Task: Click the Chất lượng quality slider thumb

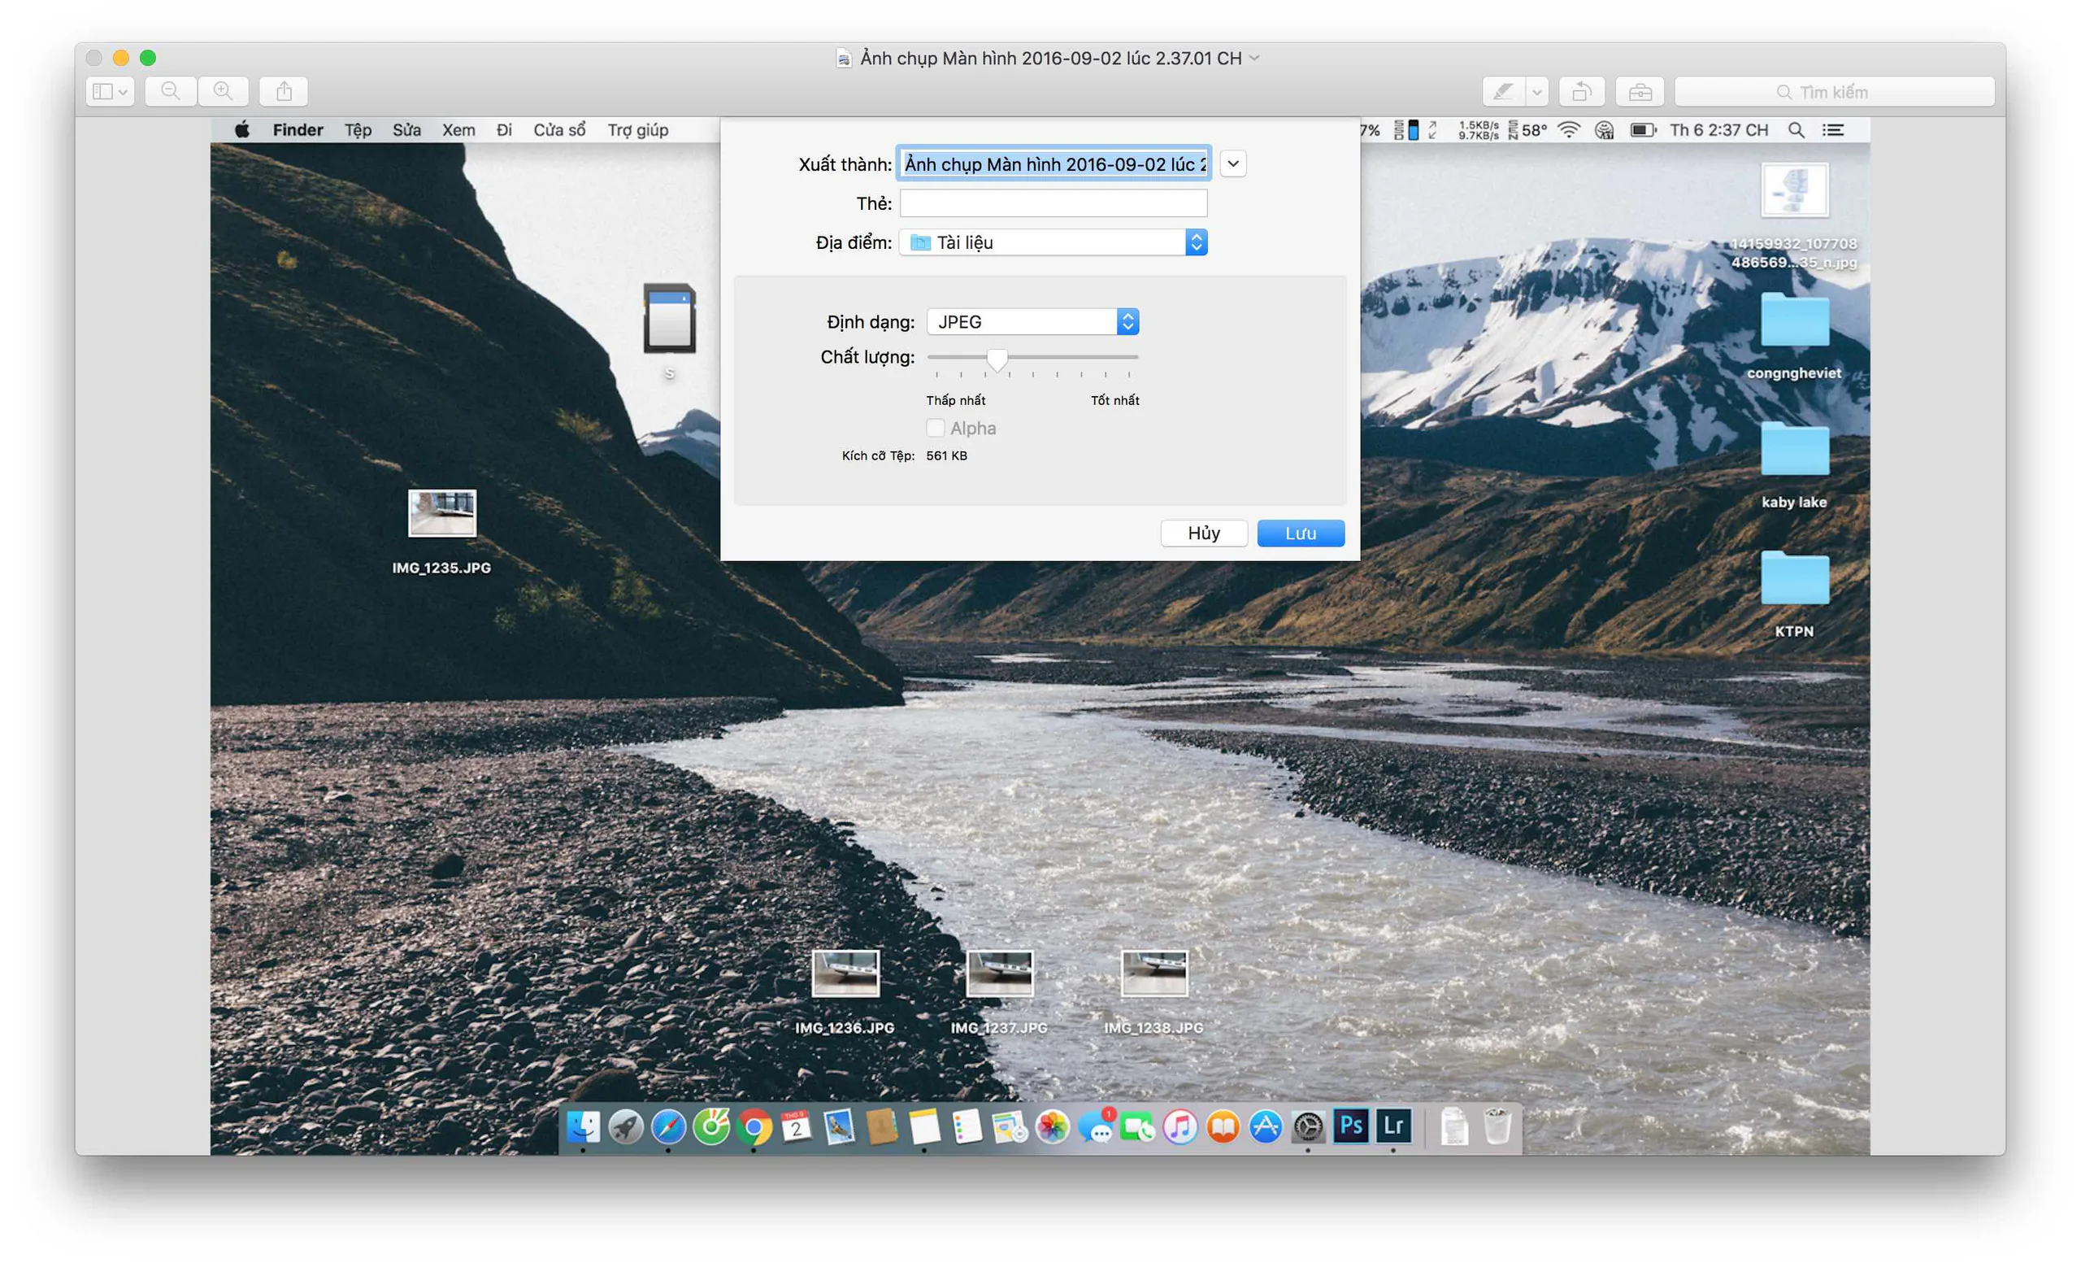Action: [997, 360]
